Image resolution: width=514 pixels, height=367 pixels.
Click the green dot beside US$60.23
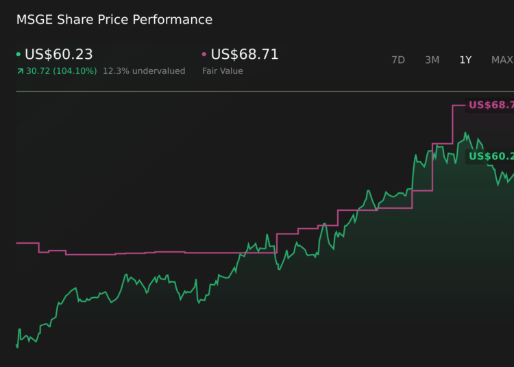19,54
